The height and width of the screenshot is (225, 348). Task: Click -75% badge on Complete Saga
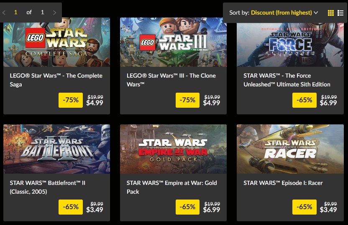(x=71, y=100)
